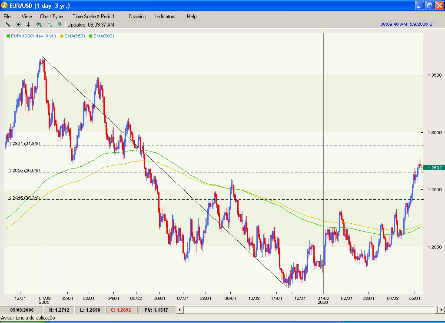445x323 pixels.
Task: Select the zoom out magnifier icon
Action: point(49,24)
